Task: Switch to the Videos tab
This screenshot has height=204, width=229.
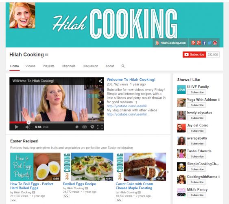Action: (x=31, y=66)
